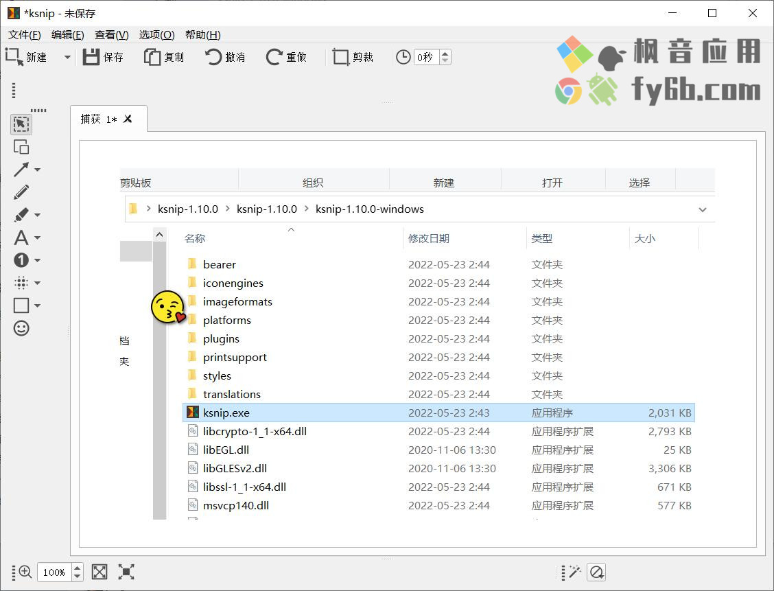Undo the last edit with 撤消
The image size is (774, 591).
tap(225, 57)
